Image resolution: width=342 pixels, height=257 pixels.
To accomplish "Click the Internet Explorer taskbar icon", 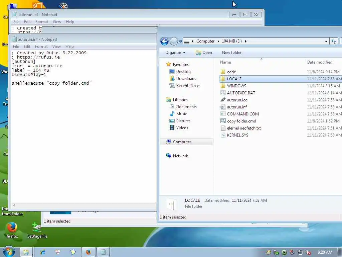I will tap(42, 252).
